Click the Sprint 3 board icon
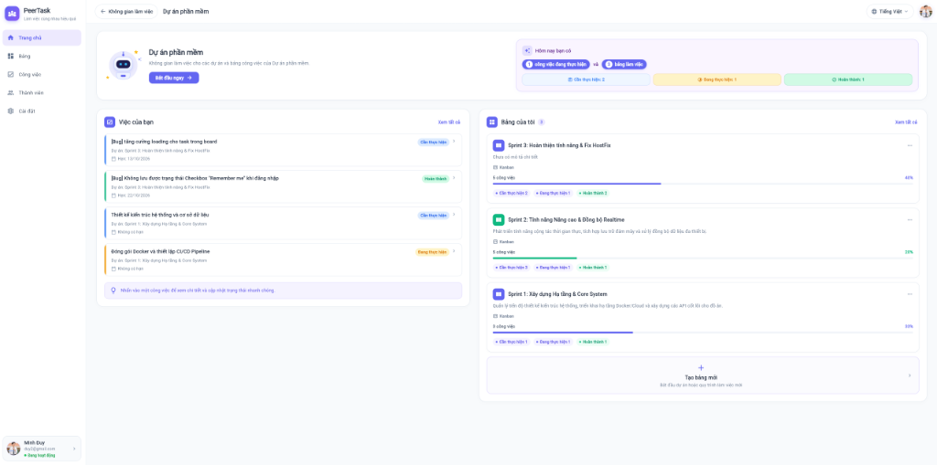The image size is (937, 465). (x=499, y=145)
